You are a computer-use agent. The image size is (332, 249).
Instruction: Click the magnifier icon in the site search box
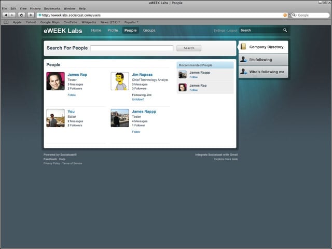285,30
